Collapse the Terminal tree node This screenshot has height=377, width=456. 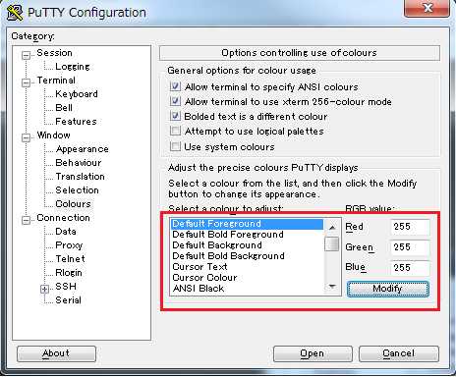pyautogui.click(x=26, y=82)
